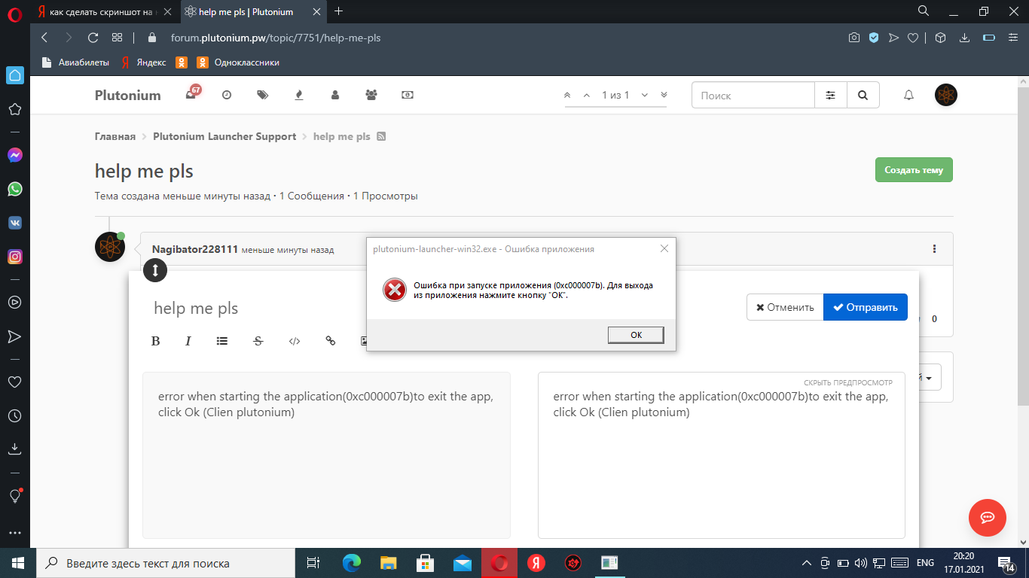Apply strikethrough formatting in the editor
1029x578 pixels.
click(x=258, y=341)
